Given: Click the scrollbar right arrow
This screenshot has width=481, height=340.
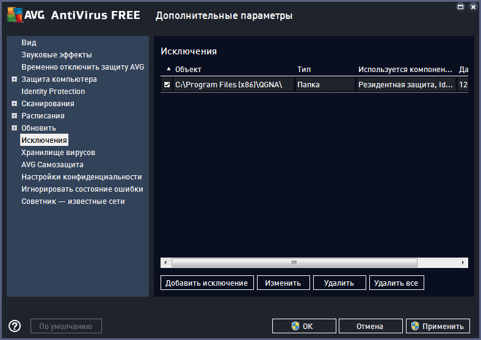Looking at the screenshot, I should point(463,262).
